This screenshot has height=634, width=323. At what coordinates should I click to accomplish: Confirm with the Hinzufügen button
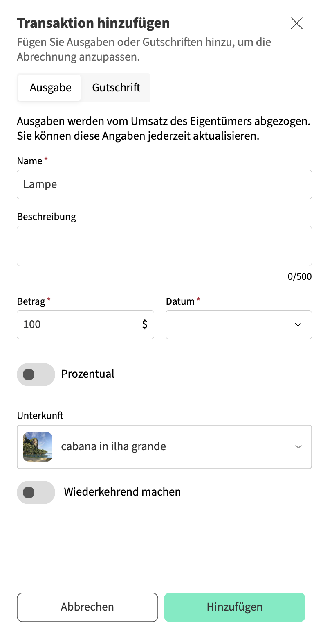click(x=234, y=607)
